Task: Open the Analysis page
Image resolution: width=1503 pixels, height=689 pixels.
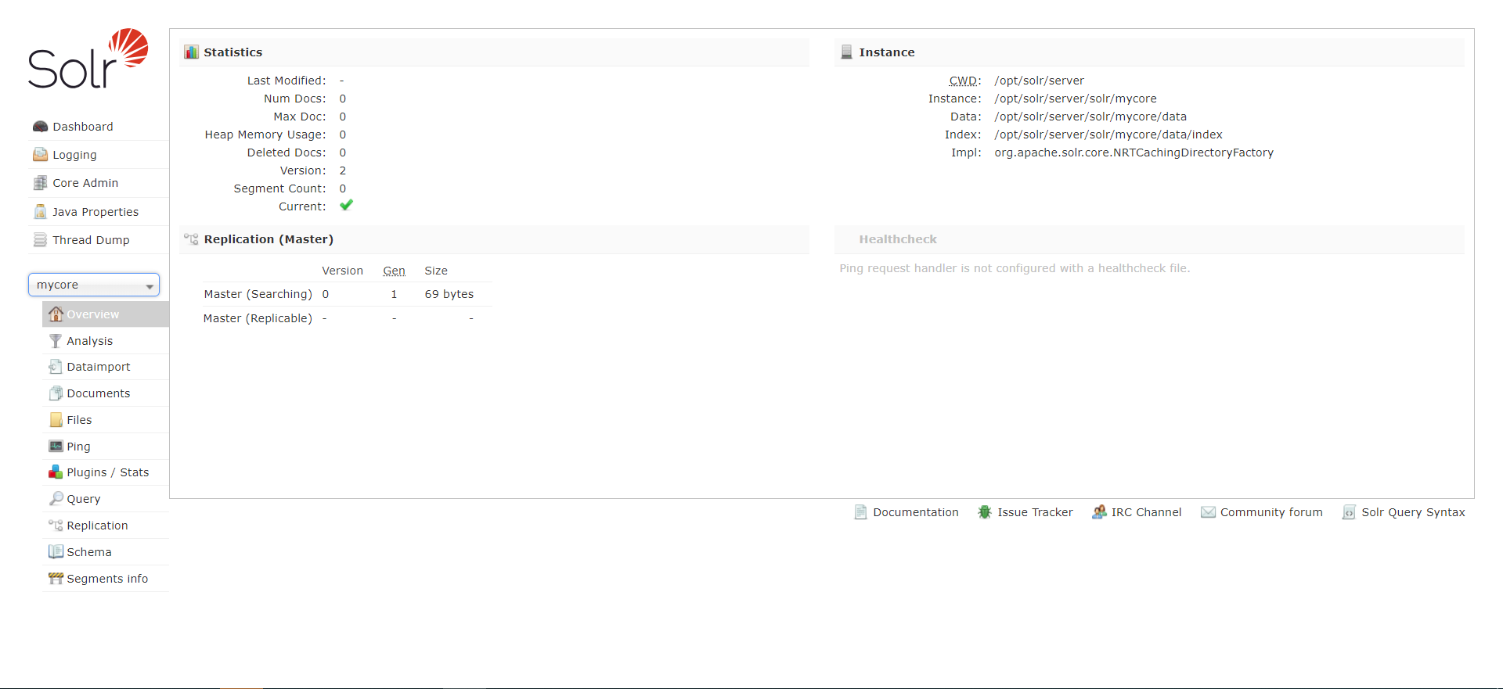Action: pos(90,341)
